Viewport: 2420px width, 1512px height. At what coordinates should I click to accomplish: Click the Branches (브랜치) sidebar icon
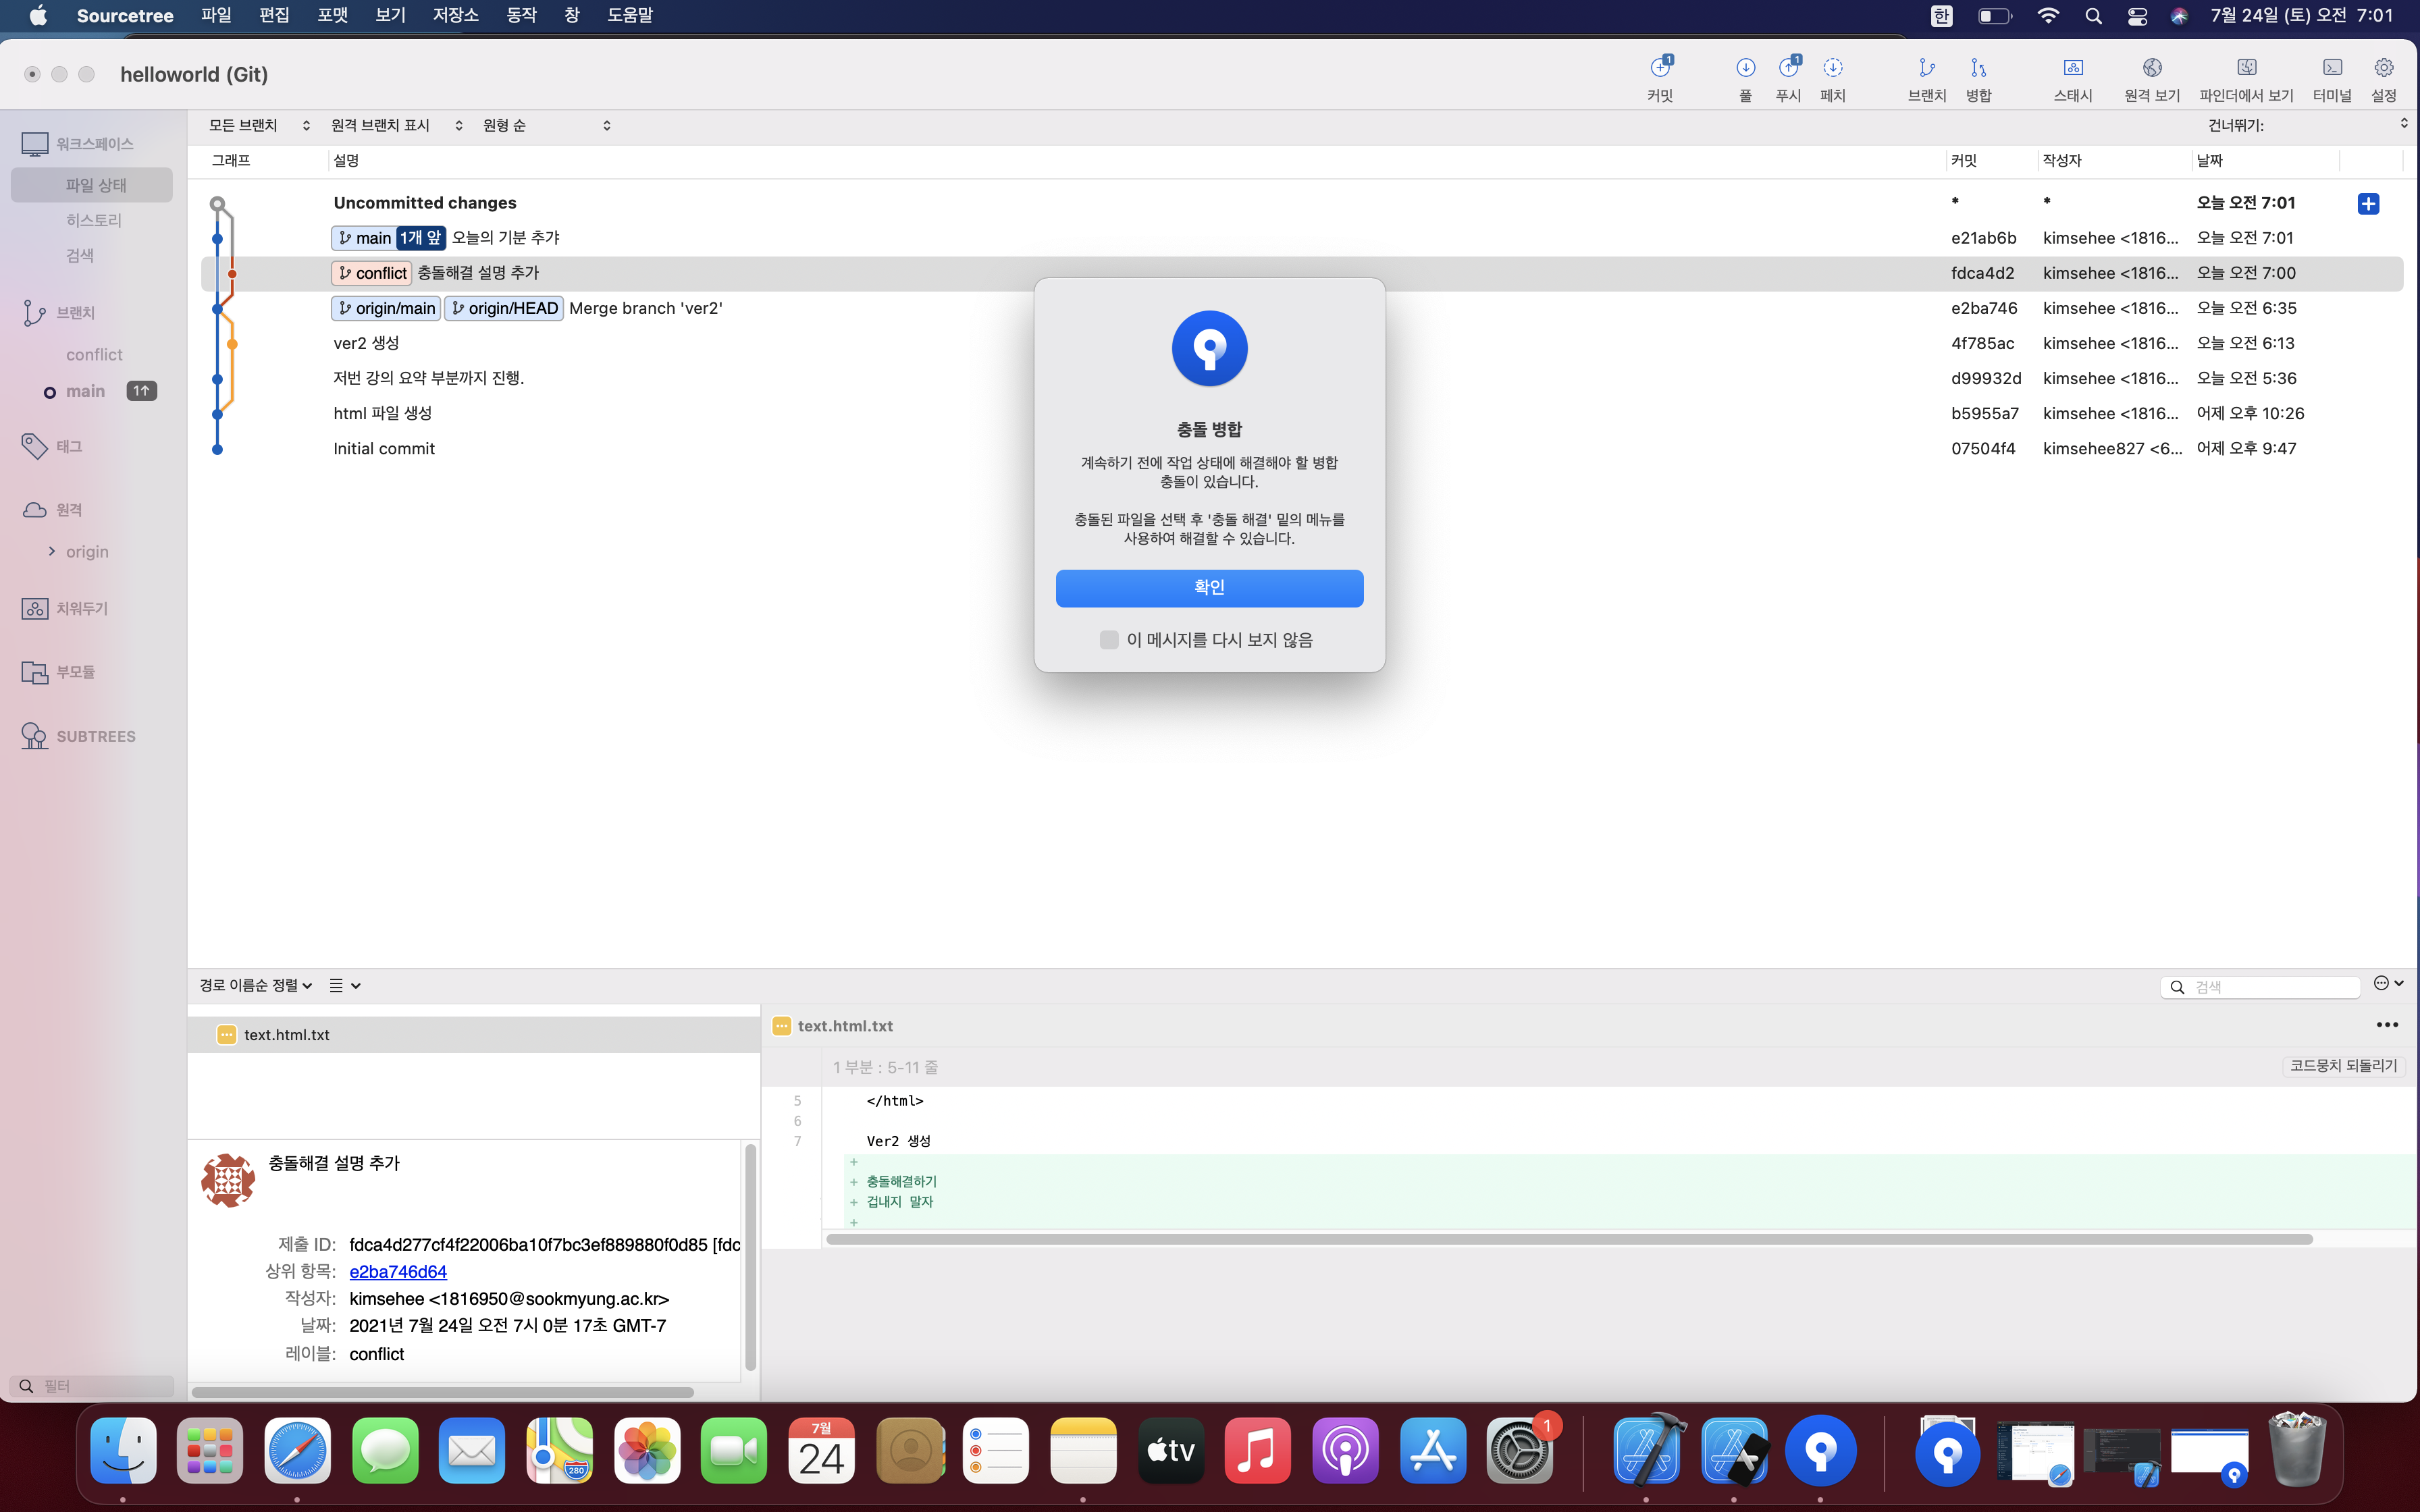35,313
